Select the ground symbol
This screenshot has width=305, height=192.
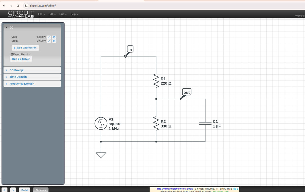(x=101, y=155)
